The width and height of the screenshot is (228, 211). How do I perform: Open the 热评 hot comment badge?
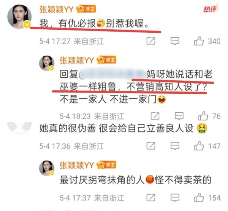[x=210, y=9]
